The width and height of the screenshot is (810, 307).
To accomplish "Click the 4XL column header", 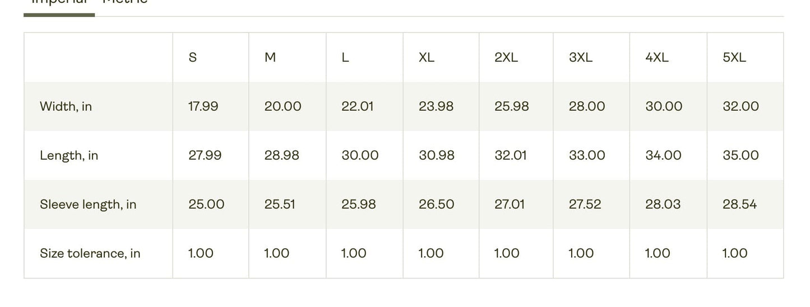I will pyautogui.click(x=657, y=58).
